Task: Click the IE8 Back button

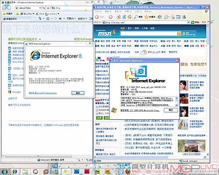Action: [x=4, y=8]
